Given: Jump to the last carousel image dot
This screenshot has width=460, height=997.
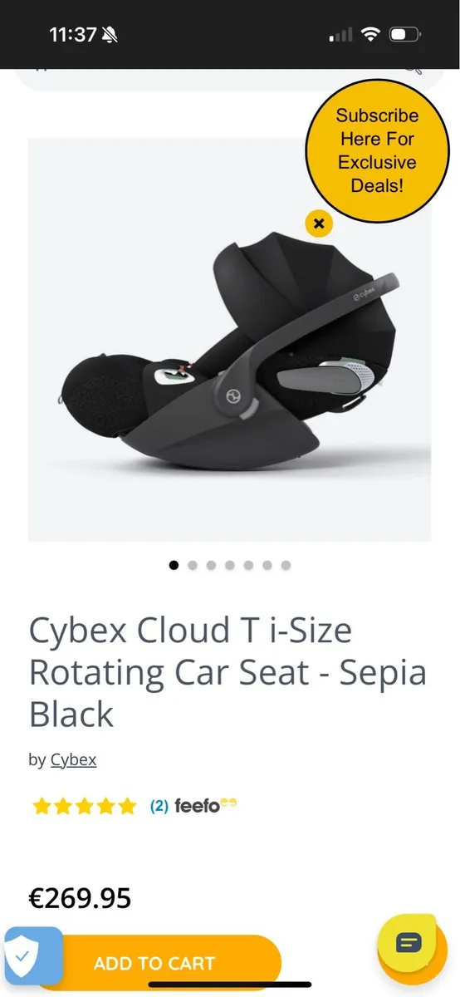Looking at the screenshot, I should point(286,565).
